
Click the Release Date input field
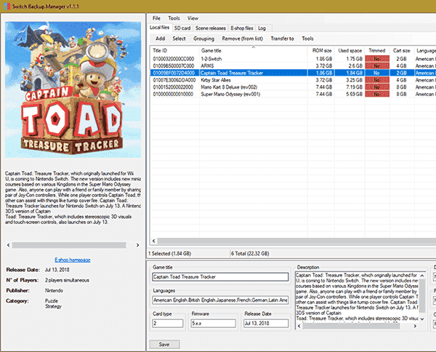tap(266, 324)
